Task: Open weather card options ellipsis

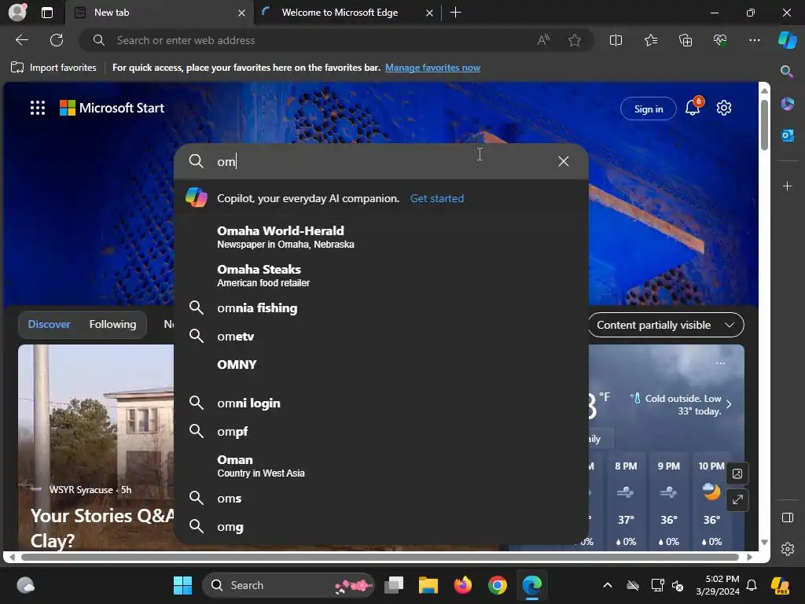Action: (x=720, y=363)
